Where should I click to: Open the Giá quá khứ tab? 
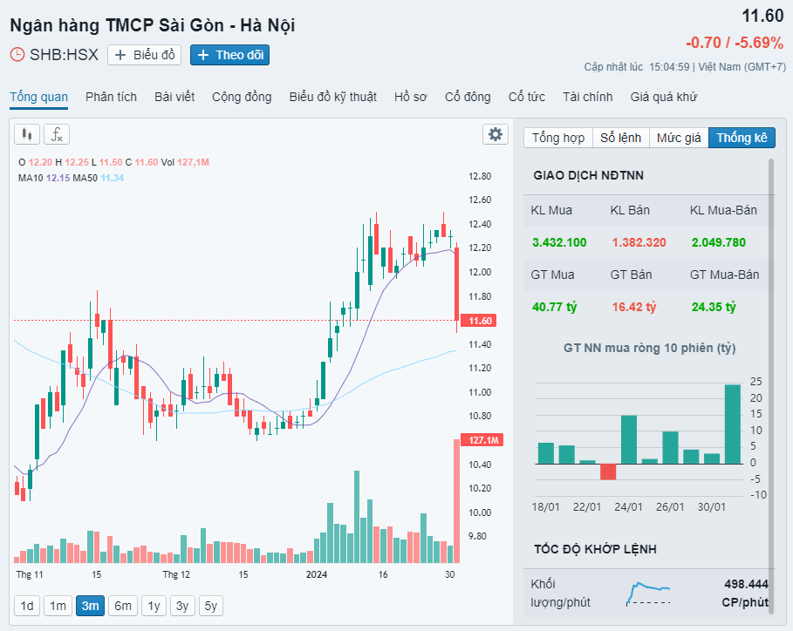tap(664, 97)
